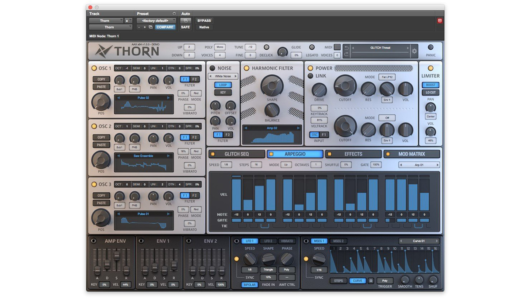Viewport: 531px width, 299px height.
Task: Click the red plug-in target icon
Action: pyautogui.click(x=439, y=21)
